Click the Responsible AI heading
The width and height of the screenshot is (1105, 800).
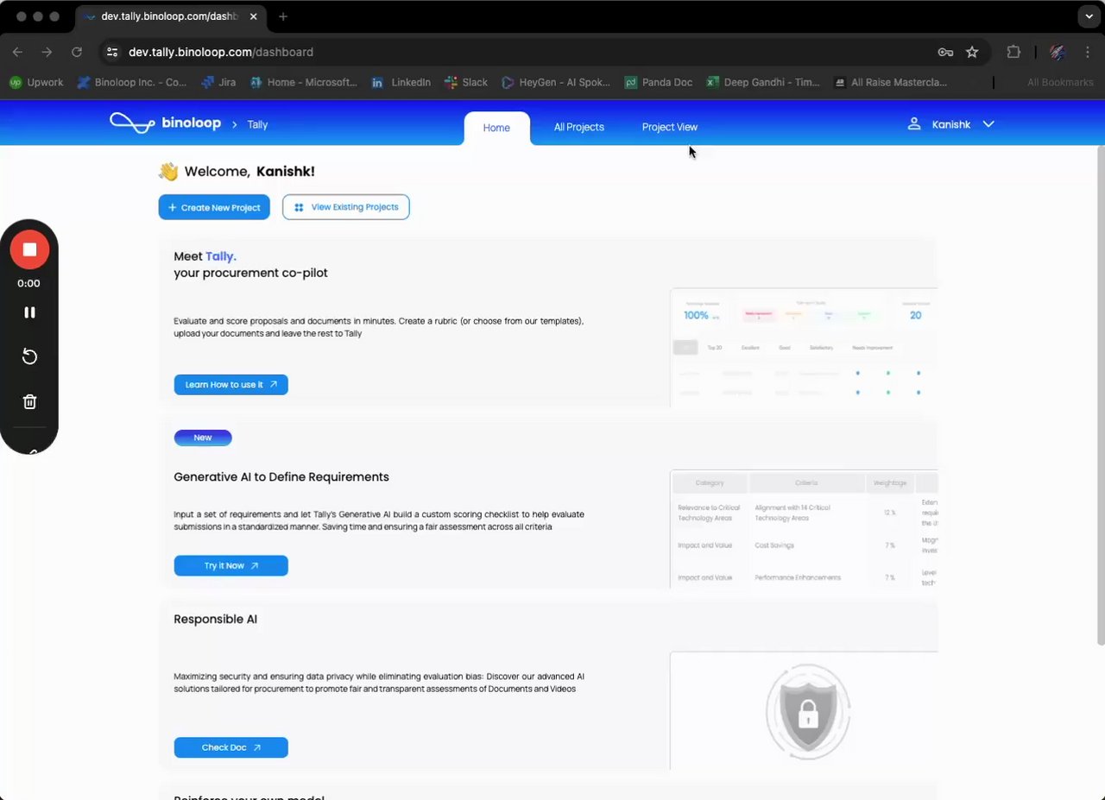coord(215,620)
